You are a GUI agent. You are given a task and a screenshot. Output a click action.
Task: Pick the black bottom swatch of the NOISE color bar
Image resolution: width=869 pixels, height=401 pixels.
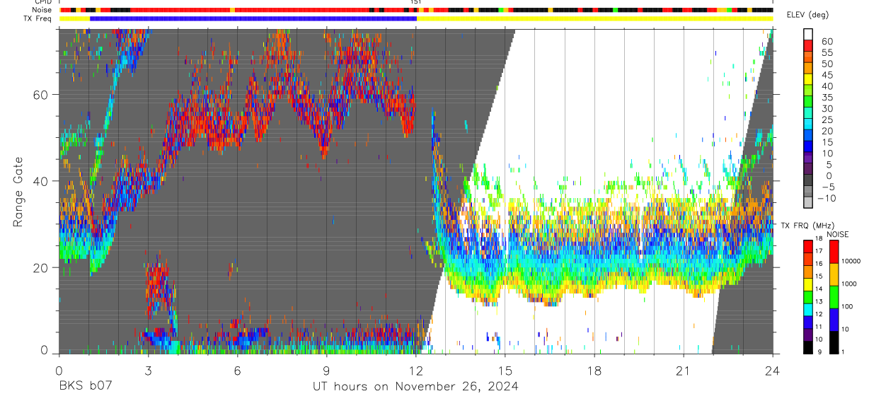tap(833, 342)
